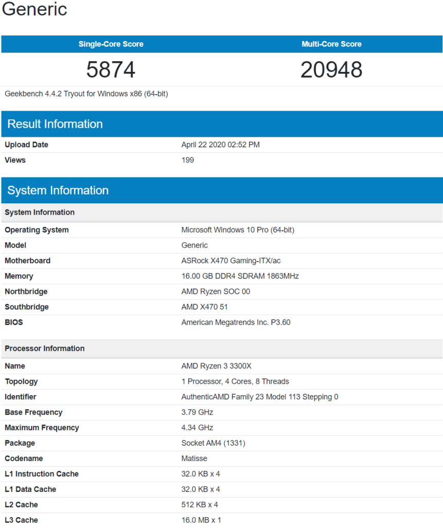Select the Single-Core Score header
The height and width of the screenshot is (530, 443).
[110, 44]
